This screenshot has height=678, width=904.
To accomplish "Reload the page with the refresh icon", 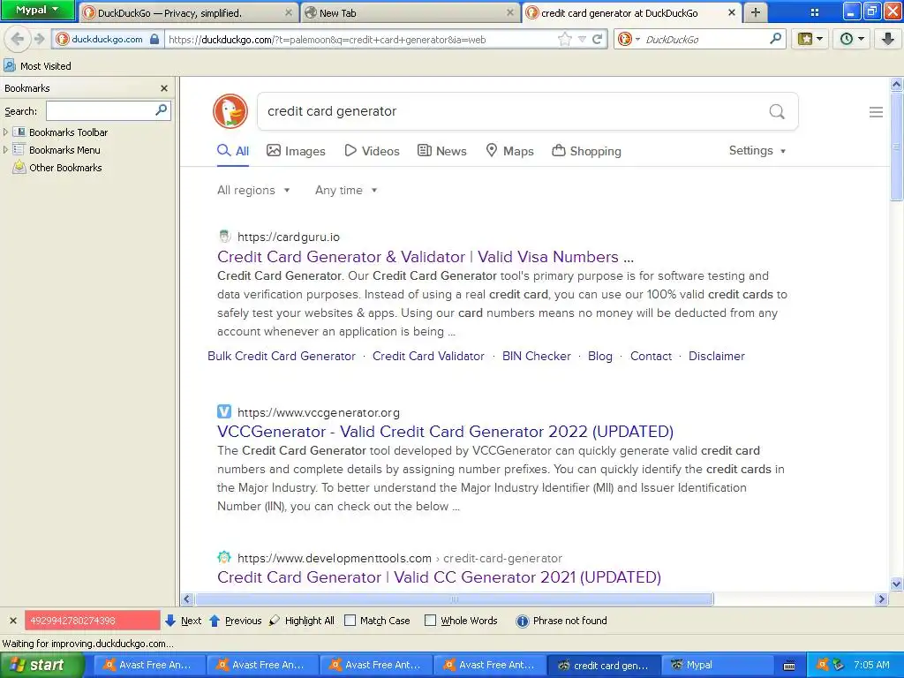I will click(598, 39).
